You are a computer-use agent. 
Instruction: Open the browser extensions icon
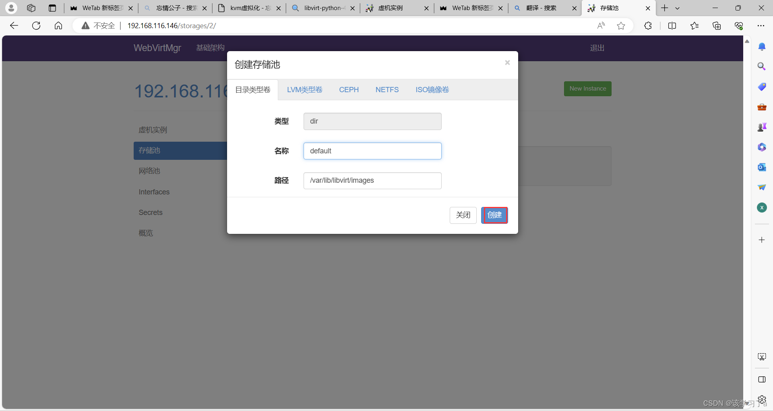click(648, 26)
